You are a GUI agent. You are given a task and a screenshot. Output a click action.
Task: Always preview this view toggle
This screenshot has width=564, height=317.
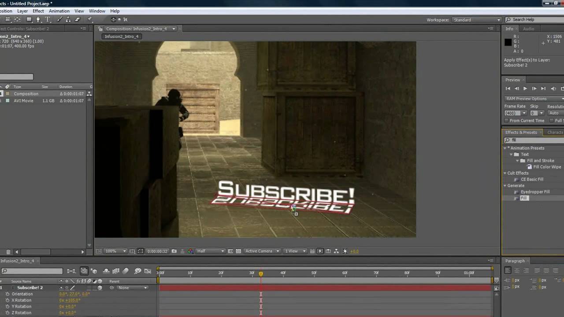click(99, 251)
